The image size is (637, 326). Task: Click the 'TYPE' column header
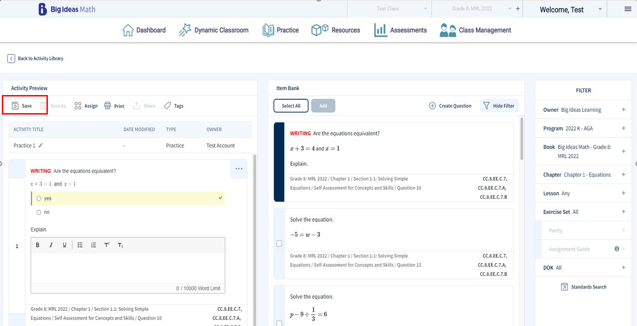pyautogui.click(x=171, y=129)
